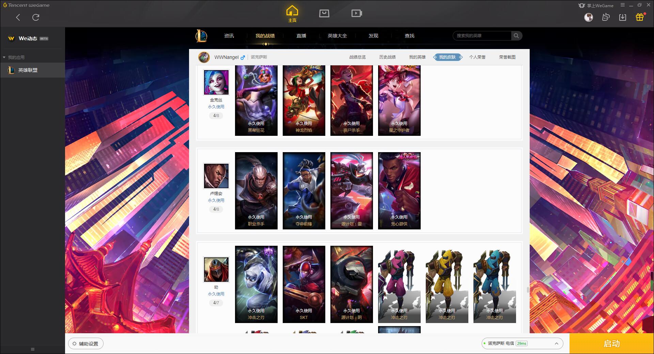The height and width of the screenshot is (354, 654).
Task: Open 辅助设置 settings button
Action: pos(86,344)
